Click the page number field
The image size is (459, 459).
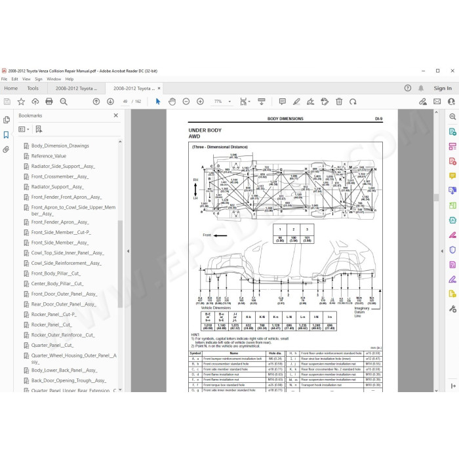point(125,102)
